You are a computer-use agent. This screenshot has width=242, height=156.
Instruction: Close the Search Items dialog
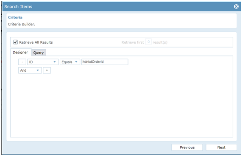236,6
